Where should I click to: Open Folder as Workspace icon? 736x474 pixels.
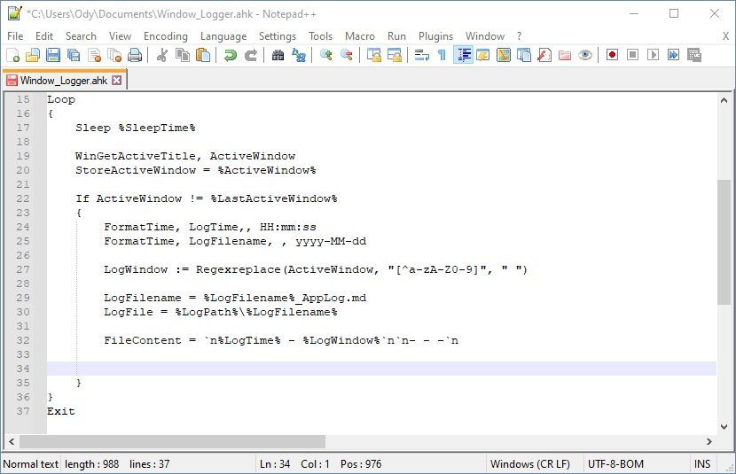coord(565,55)
